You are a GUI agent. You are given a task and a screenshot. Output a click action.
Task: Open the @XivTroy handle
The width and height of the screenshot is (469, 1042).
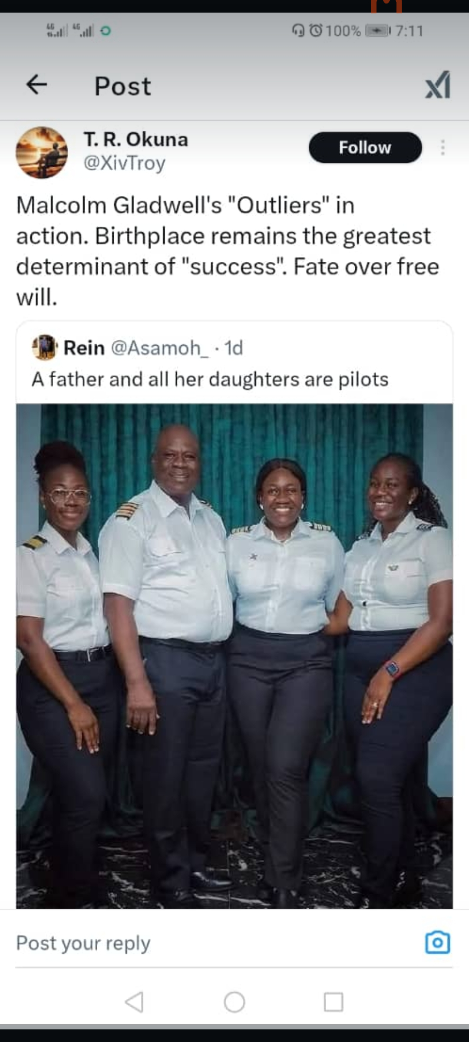[125, 163]
